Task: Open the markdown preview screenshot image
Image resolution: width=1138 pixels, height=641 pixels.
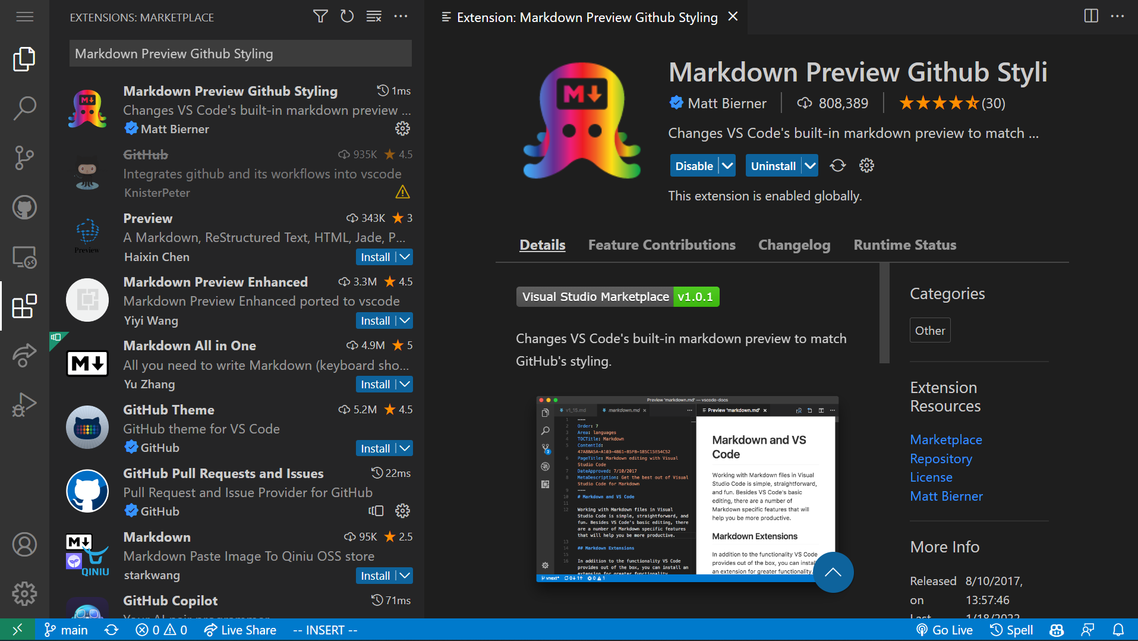Action: point(688,489)
